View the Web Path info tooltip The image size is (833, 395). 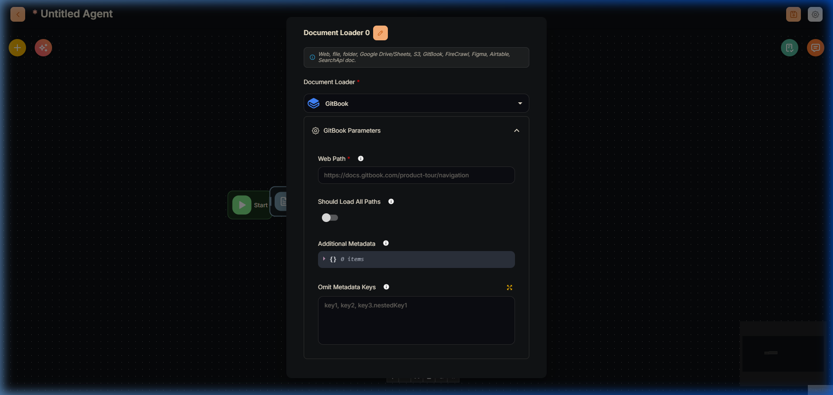pos(361,158)
